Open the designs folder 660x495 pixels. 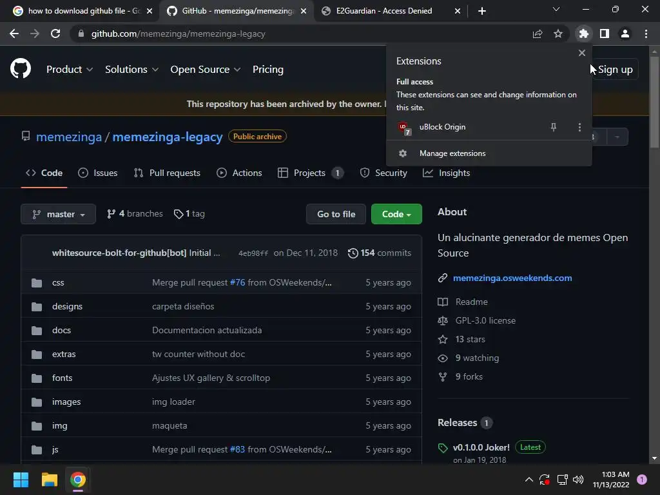[67, 306]
